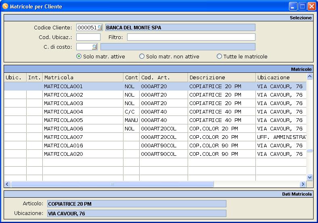Image resolution: width=318 pixels, height=223 pixels.
Task: Click the C. di costo code field
Action: pos(87,47)
